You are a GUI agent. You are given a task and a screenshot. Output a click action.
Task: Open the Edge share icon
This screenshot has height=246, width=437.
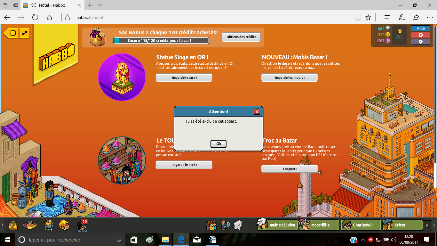pyautogui.click(x=416, y=17)
